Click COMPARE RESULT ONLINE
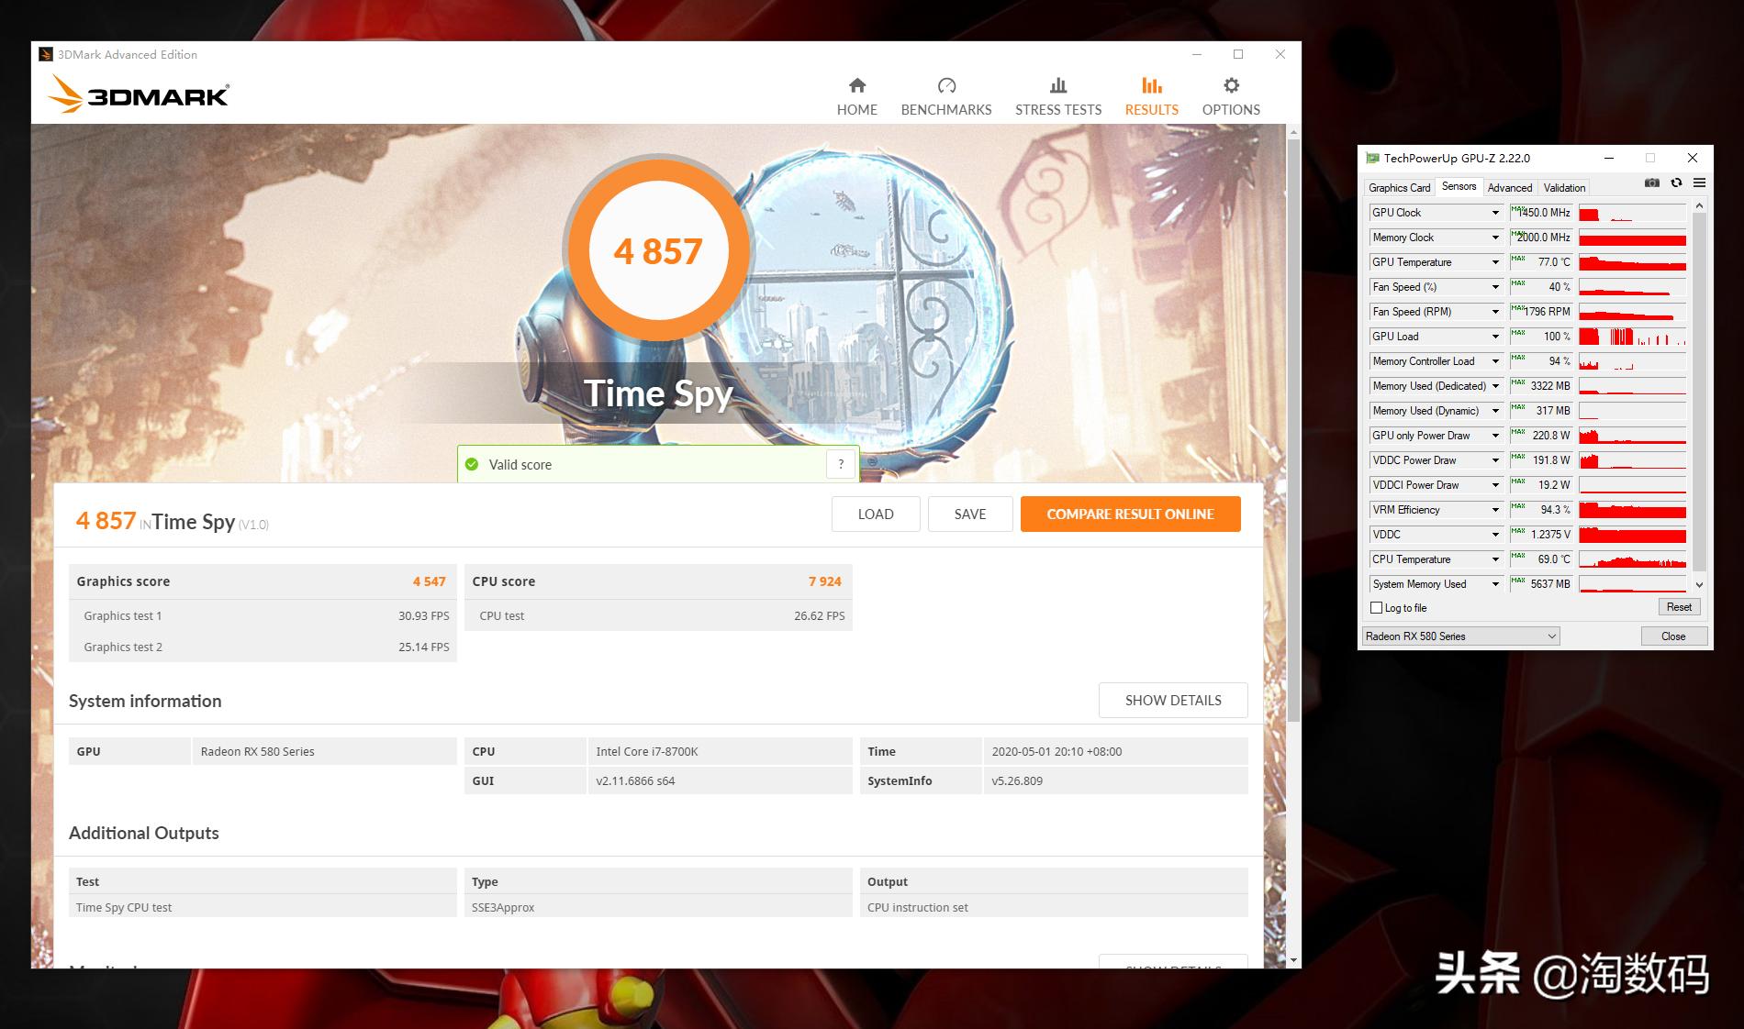 (x=1130, y=514)
